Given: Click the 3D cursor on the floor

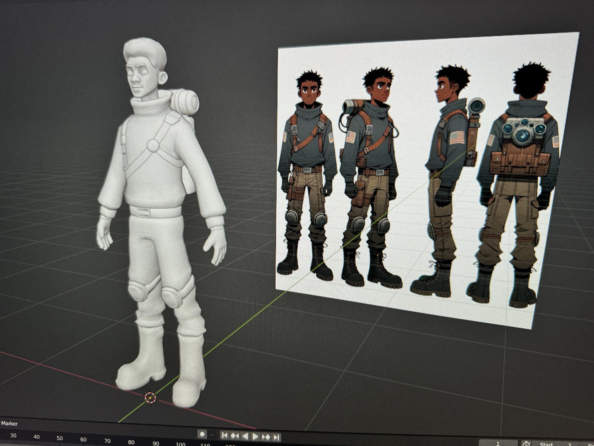Looking at the screenshot, I should [x=150, y=397].
